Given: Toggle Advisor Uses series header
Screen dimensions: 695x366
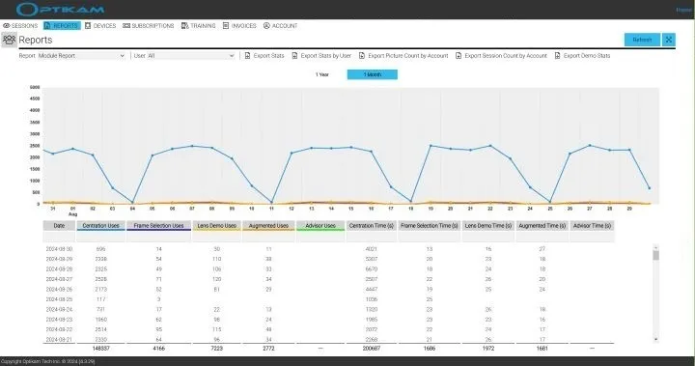Looking at the screenshot, I should tap(320, 226).
